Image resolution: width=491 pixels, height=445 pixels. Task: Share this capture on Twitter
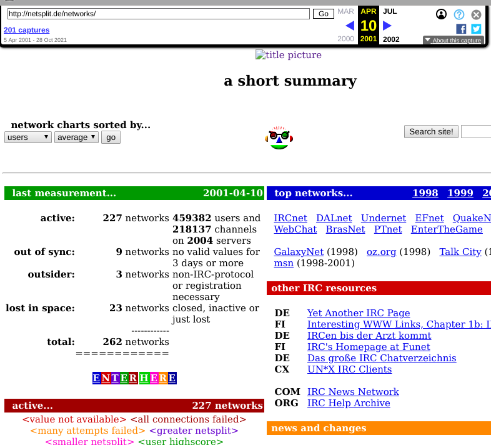click(x=476, y=29)
